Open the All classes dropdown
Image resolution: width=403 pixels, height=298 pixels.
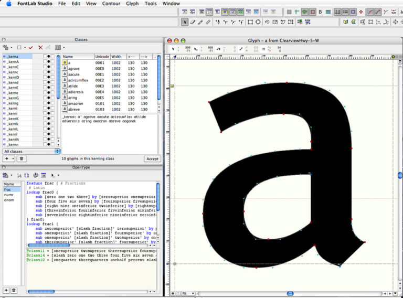pos(31,151)
